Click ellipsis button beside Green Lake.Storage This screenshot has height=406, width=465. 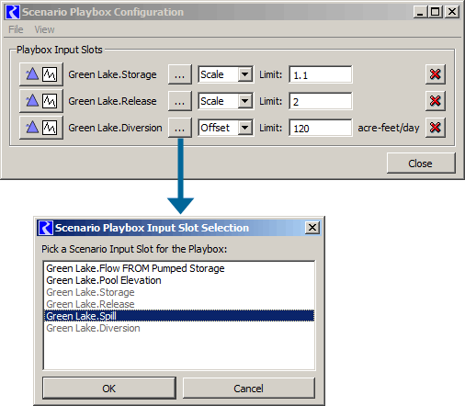[x=180, y=74]
